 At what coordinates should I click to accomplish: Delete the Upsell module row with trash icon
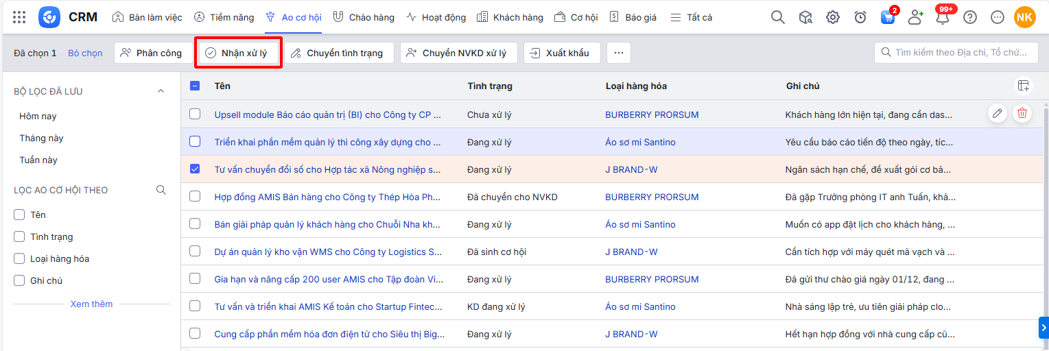(x=1022, y=114)
